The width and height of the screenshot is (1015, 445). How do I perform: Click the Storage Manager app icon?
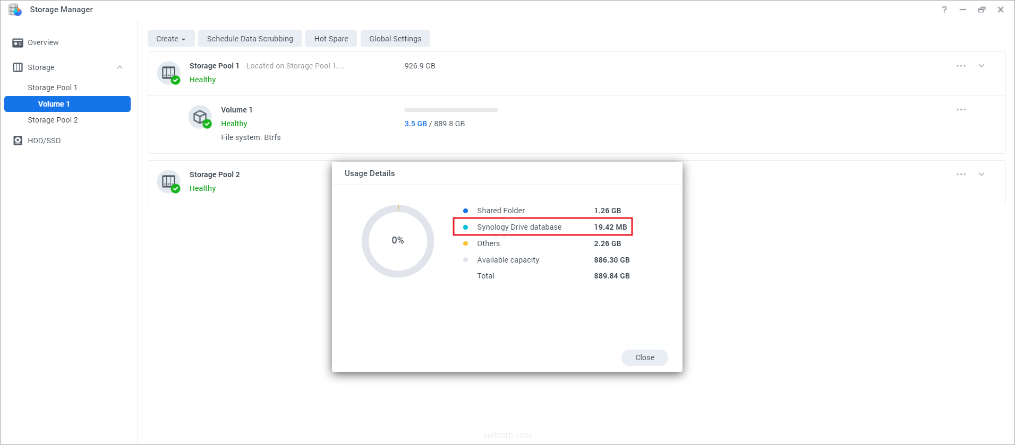tap(15, 10)
